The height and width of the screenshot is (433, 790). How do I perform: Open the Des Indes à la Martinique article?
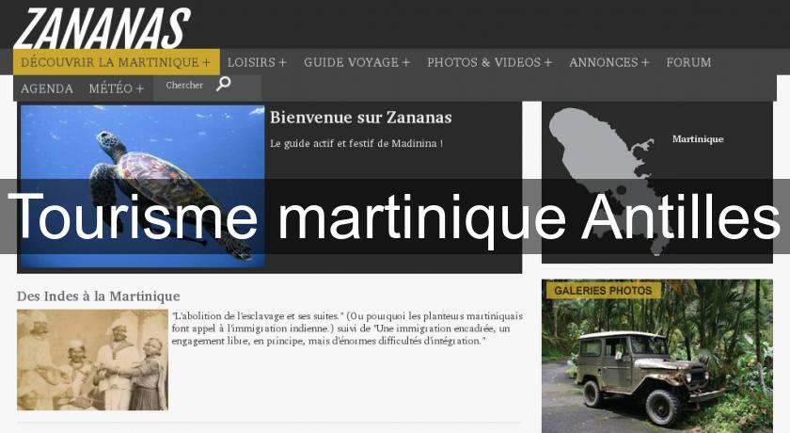(98, 296)
